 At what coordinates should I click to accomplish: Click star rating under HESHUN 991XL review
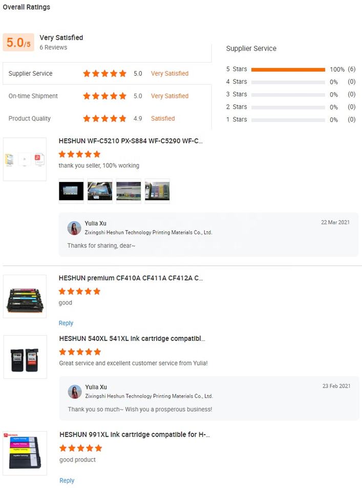81,448
